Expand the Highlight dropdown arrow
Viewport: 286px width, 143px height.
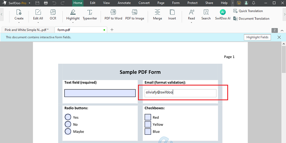pos(73,22)
